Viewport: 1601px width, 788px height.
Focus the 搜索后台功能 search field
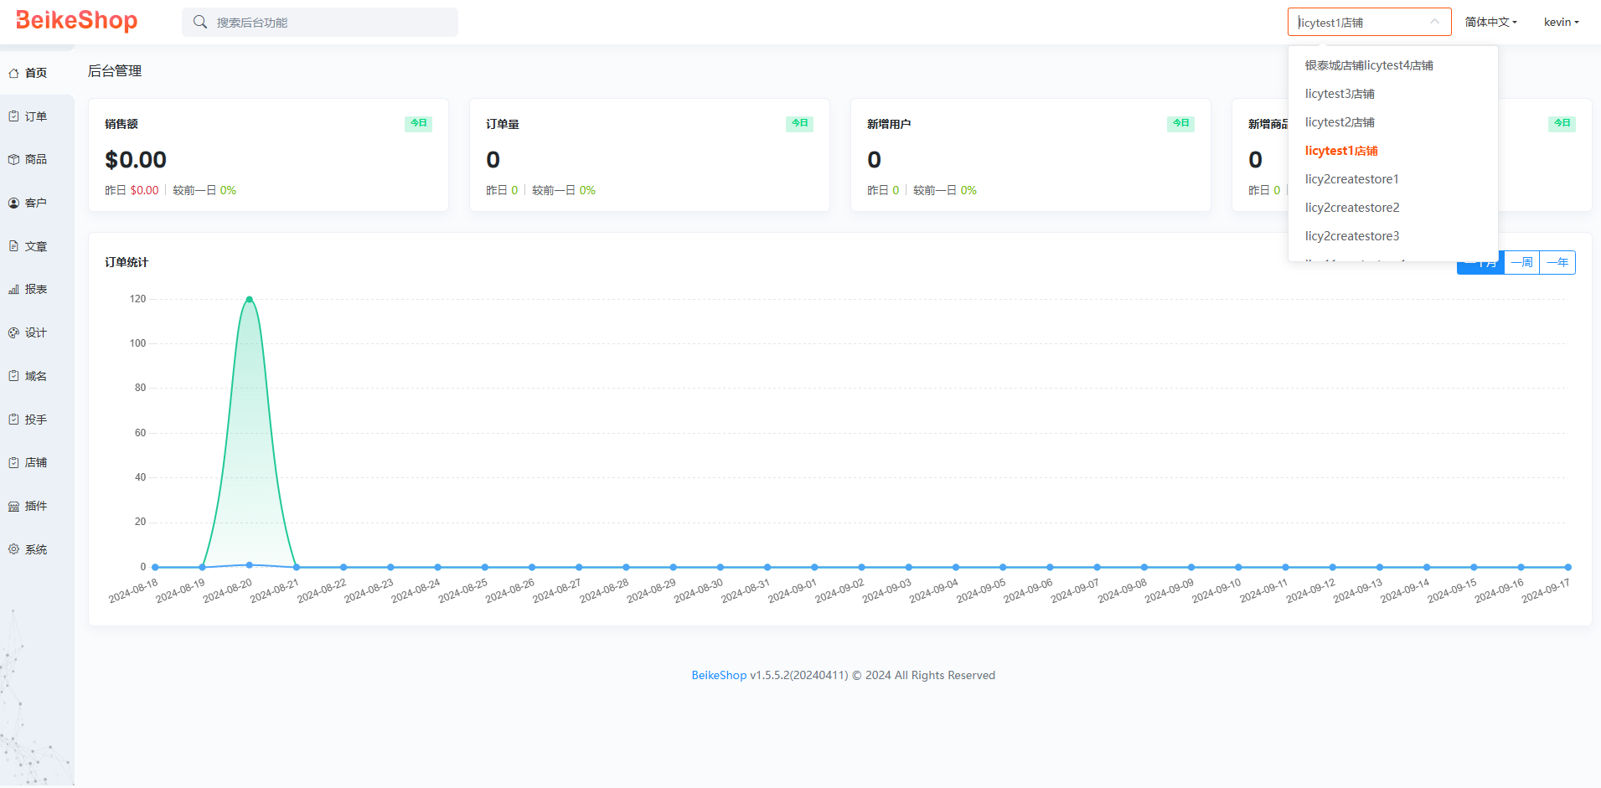coord(320,22)
